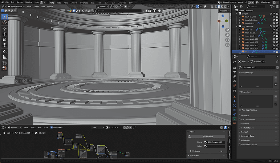This screenshot has height=163, width=280.
Task: Choose the Rotate tool
Action: coord(4,34)
